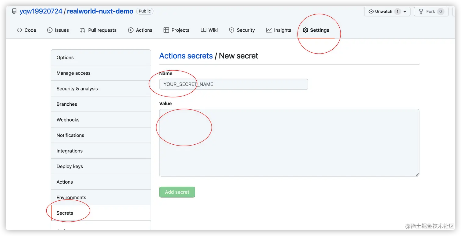Select Webhooks in the sidebar
461x236 pixels.
tap(101, 120)
